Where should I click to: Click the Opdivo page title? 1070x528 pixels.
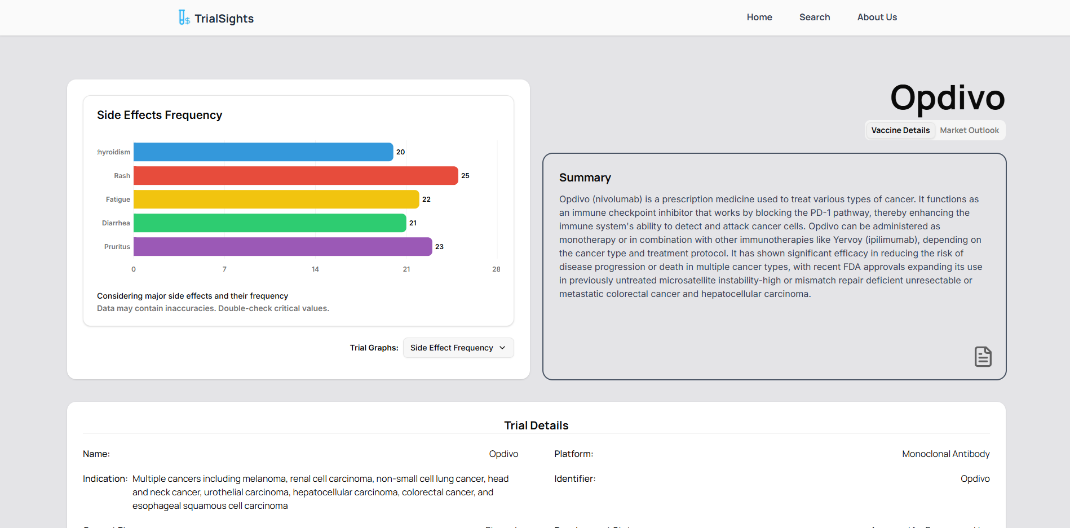[947, 97]
